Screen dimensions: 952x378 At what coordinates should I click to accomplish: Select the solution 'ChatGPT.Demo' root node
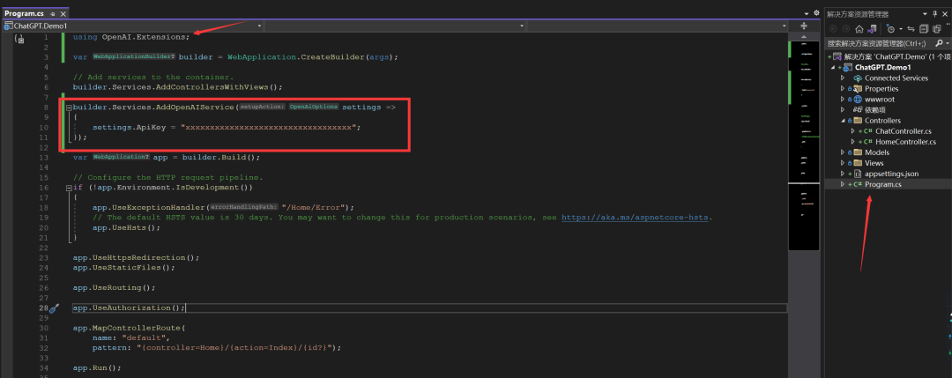click(x=889, y=56)
